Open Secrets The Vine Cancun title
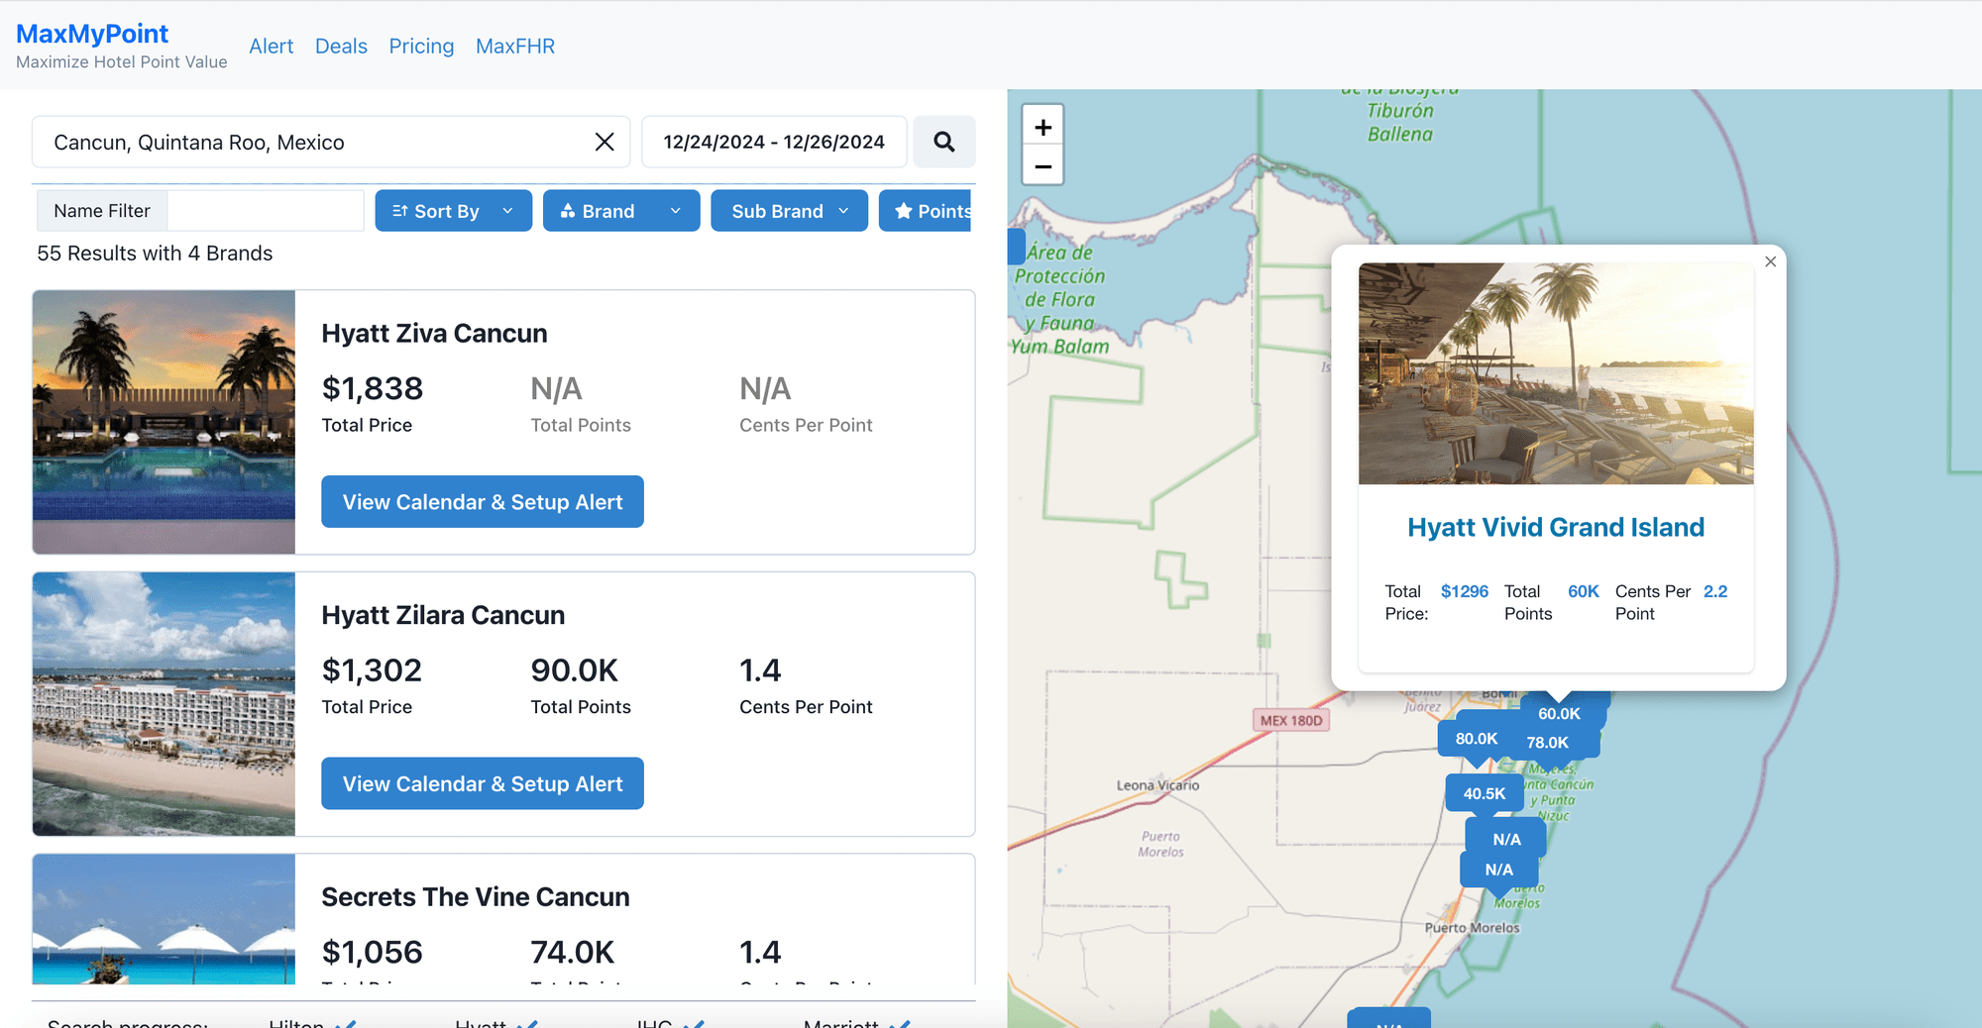Viewport: 1982px width, 1028px height. (476, 896)
